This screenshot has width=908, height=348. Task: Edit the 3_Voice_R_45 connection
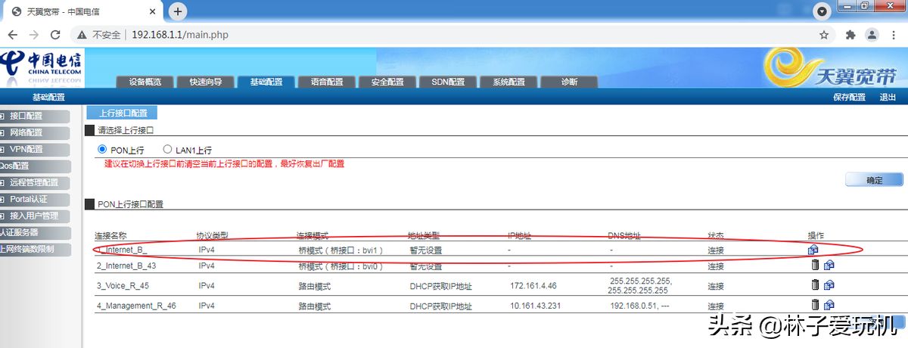coord(829,285)
